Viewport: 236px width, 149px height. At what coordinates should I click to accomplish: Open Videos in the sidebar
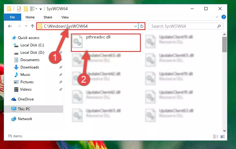point(26,89)
